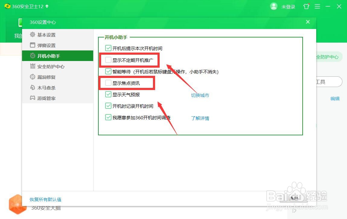Viewport: 347px width, 219px height.
Task: Click the user avatar icon in title bar
Action: 274,6
